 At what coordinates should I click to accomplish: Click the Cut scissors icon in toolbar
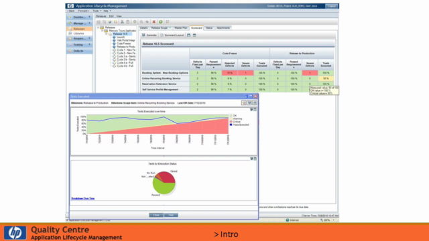[122, 22]
